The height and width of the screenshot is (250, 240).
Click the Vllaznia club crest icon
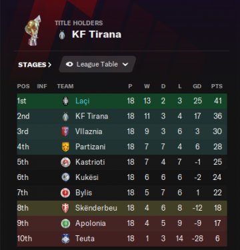point(65,131)
